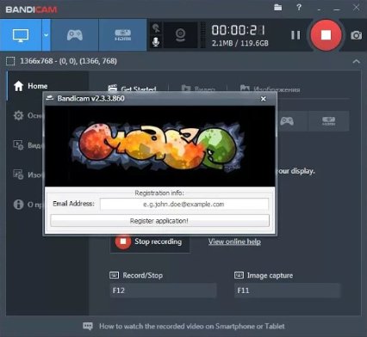Select the gamepad mode in Get Started panel
The height and width of the screenshot is (337, 367).
click(x=287, y=121)
